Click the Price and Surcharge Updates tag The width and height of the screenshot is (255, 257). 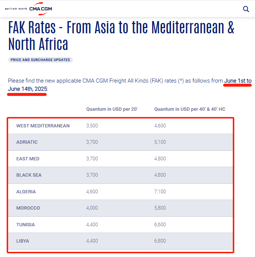(40, 60)
